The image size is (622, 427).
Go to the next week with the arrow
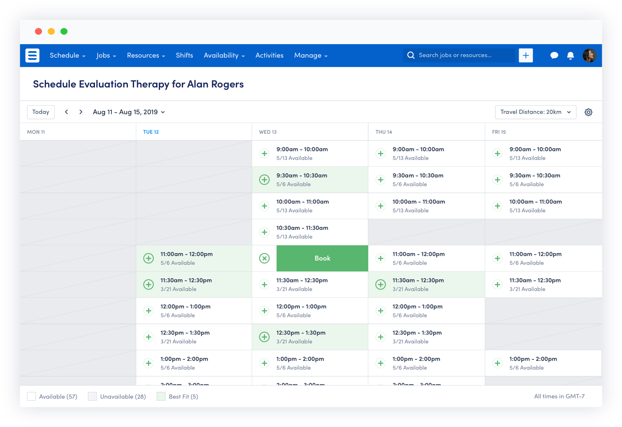(x=81, y=112)
